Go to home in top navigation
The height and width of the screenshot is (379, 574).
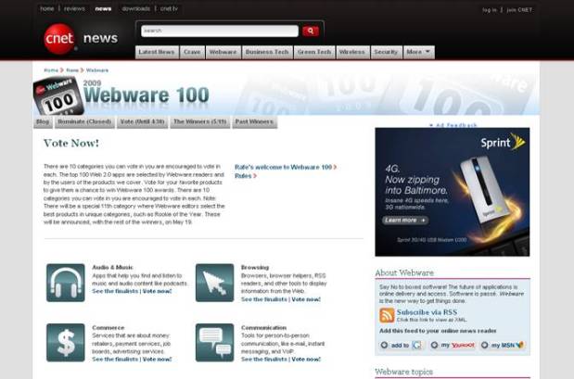click(47, 8)
